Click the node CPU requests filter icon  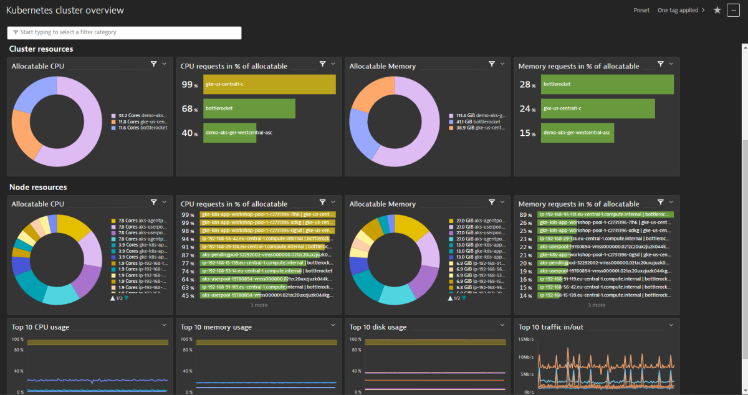322,202
